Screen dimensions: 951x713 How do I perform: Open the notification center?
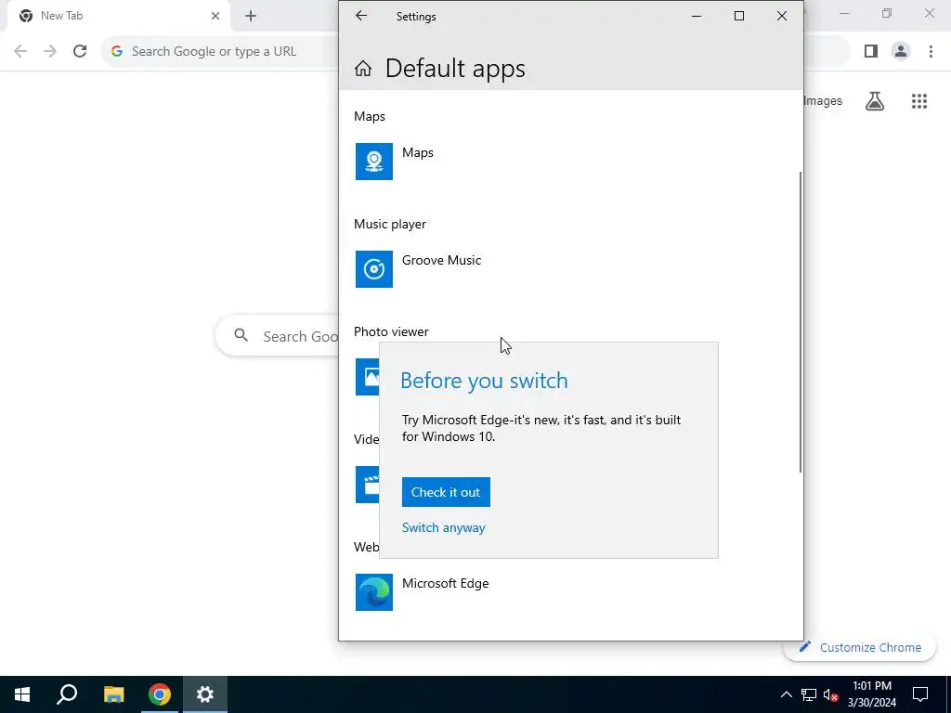[x=920, y=694]
